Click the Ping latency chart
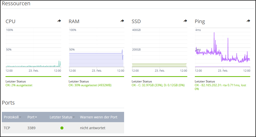The image size is (256, 137). point(223,48)
